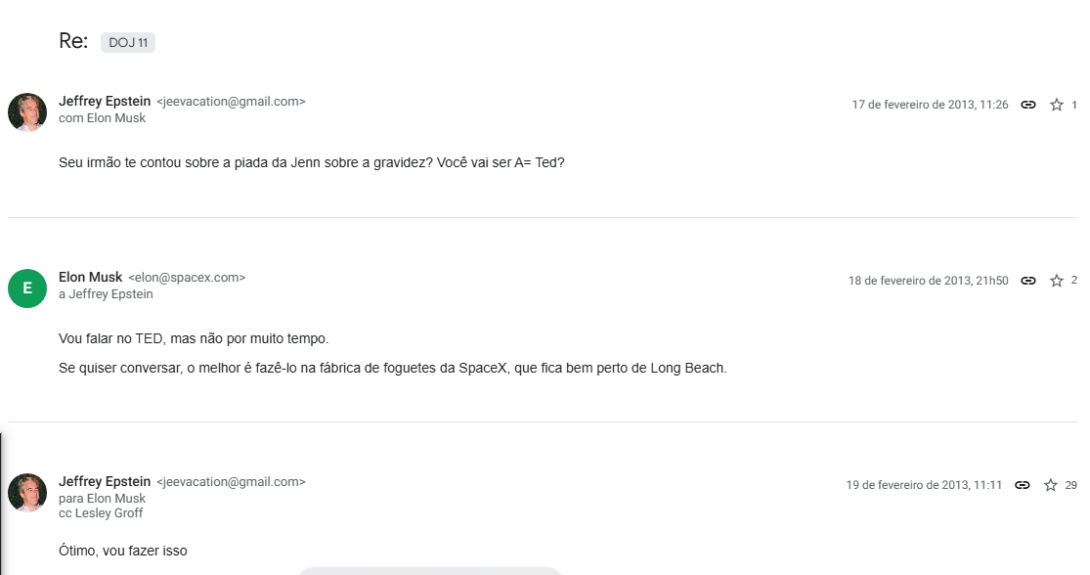1090x575 pixels.
Task: Star the 17 de fevereiro message
Action: click(x=1057, y=105)
